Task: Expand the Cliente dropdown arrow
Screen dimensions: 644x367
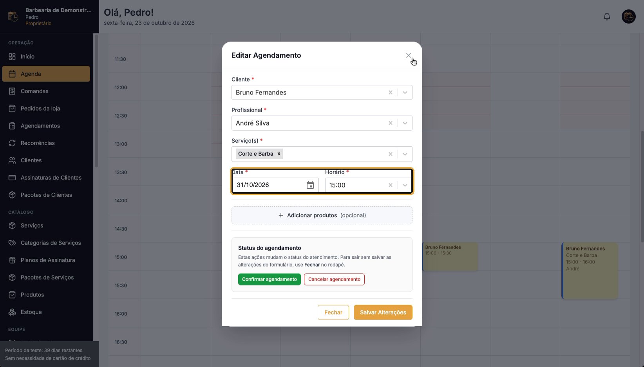Action: click(x=405, y=93)
